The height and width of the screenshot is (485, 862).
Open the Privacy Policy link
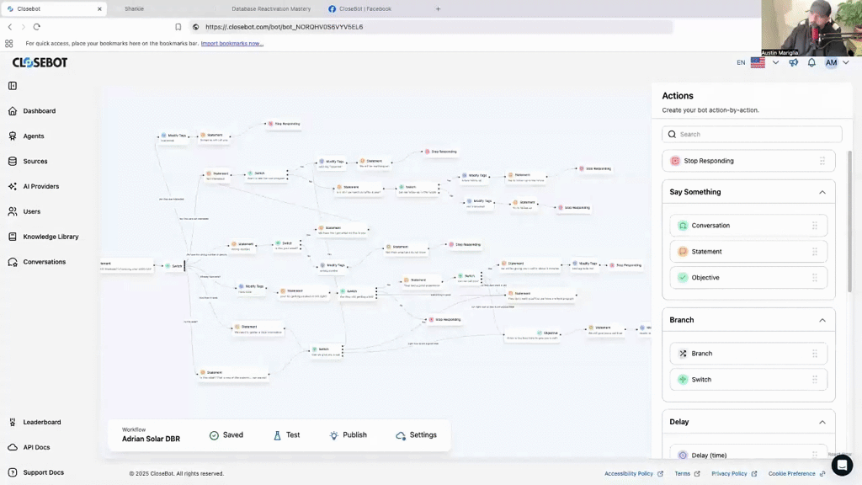pos(734,473)
